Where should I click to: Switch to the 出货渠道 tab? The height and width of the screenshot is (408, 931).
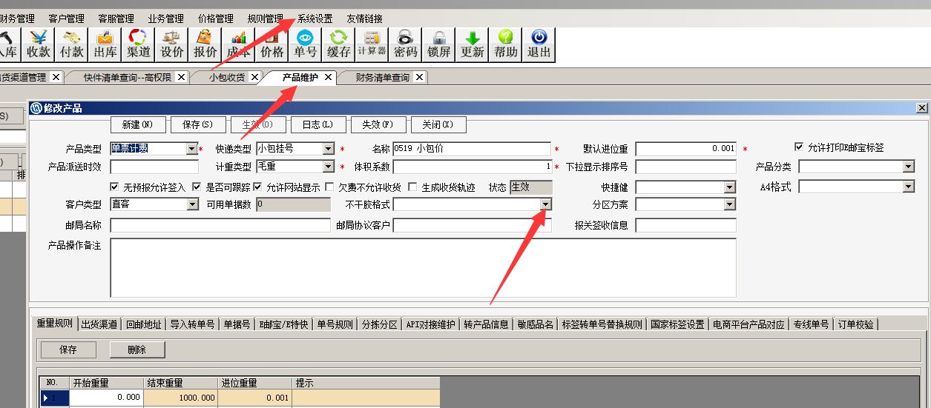[x=99, y=324]
